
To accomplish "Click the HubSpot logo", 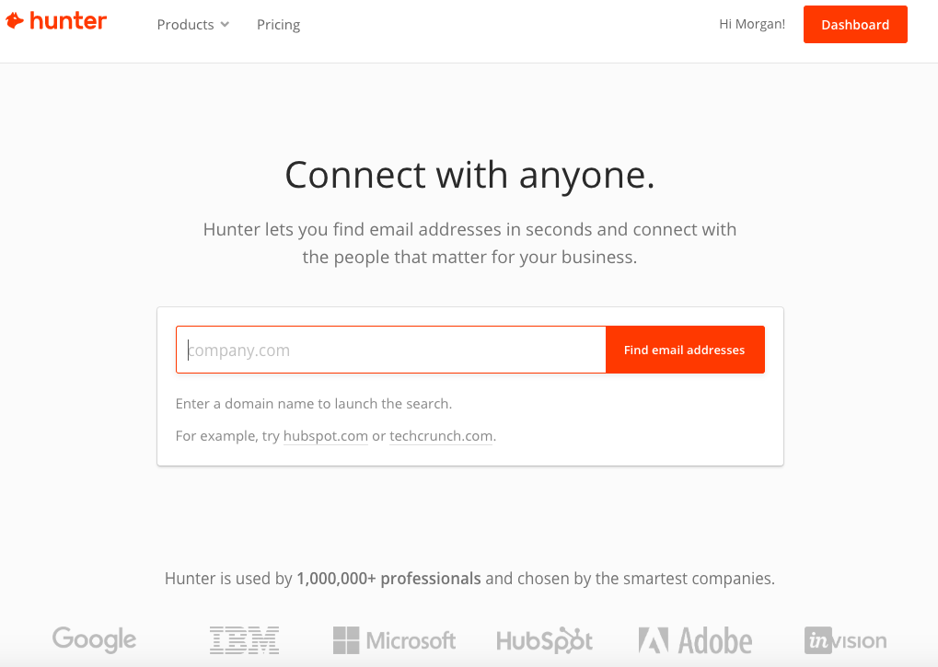I will pos(544,640).
